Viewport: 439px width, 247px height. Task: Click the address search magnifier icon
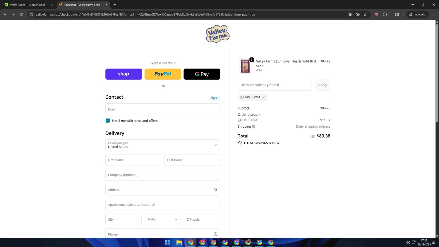click(215, 190)
